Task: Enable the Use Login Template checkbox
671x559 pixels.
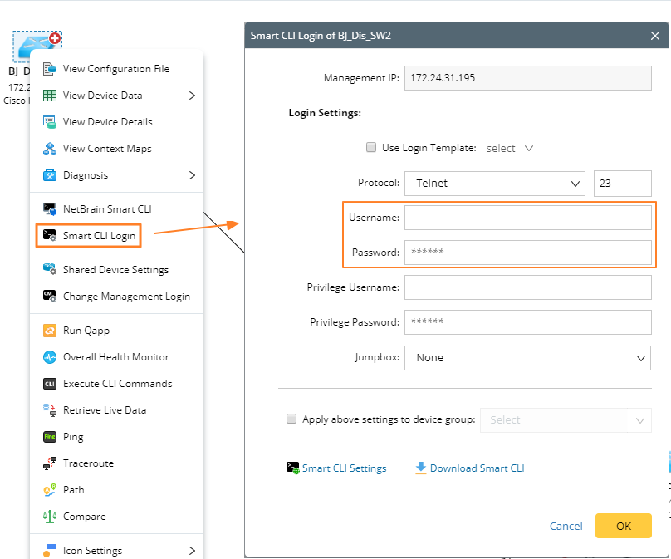Action: coord(371,148)
